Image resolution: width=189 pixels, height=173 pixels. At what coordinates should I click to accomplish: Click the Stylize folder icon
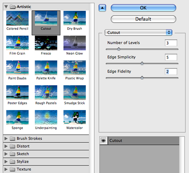click(12, 161)
